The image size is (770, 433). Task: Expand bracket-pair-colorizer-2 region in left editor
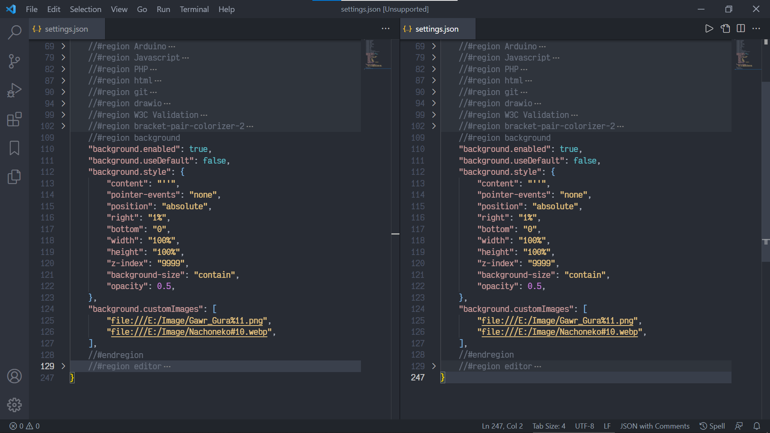(x=63, y=126)
